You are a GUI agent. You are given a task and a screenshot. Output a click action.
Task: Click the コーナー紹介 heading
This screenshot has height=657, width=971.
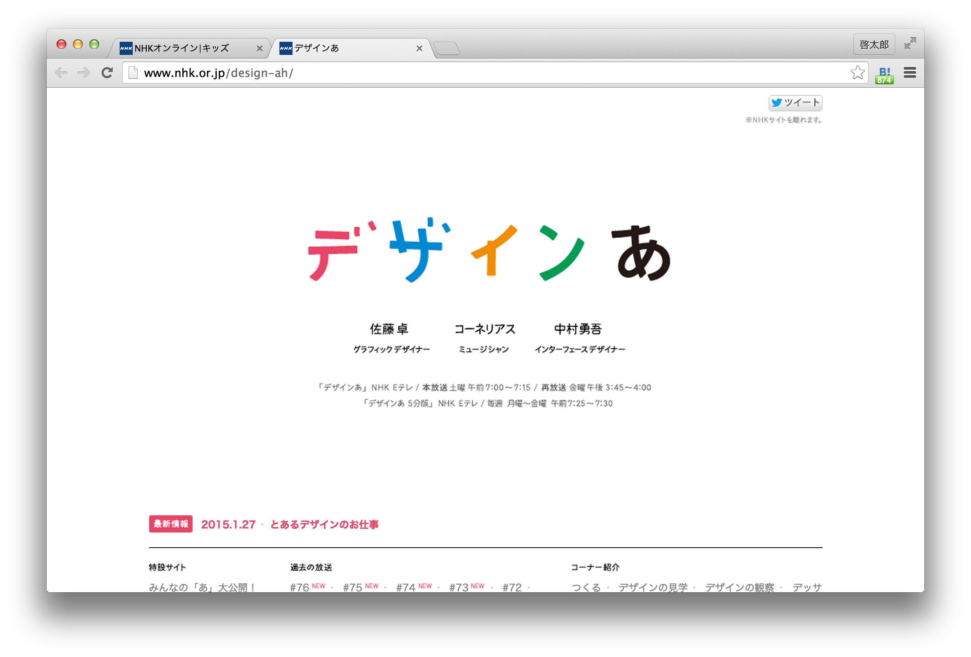pos(595,567)
